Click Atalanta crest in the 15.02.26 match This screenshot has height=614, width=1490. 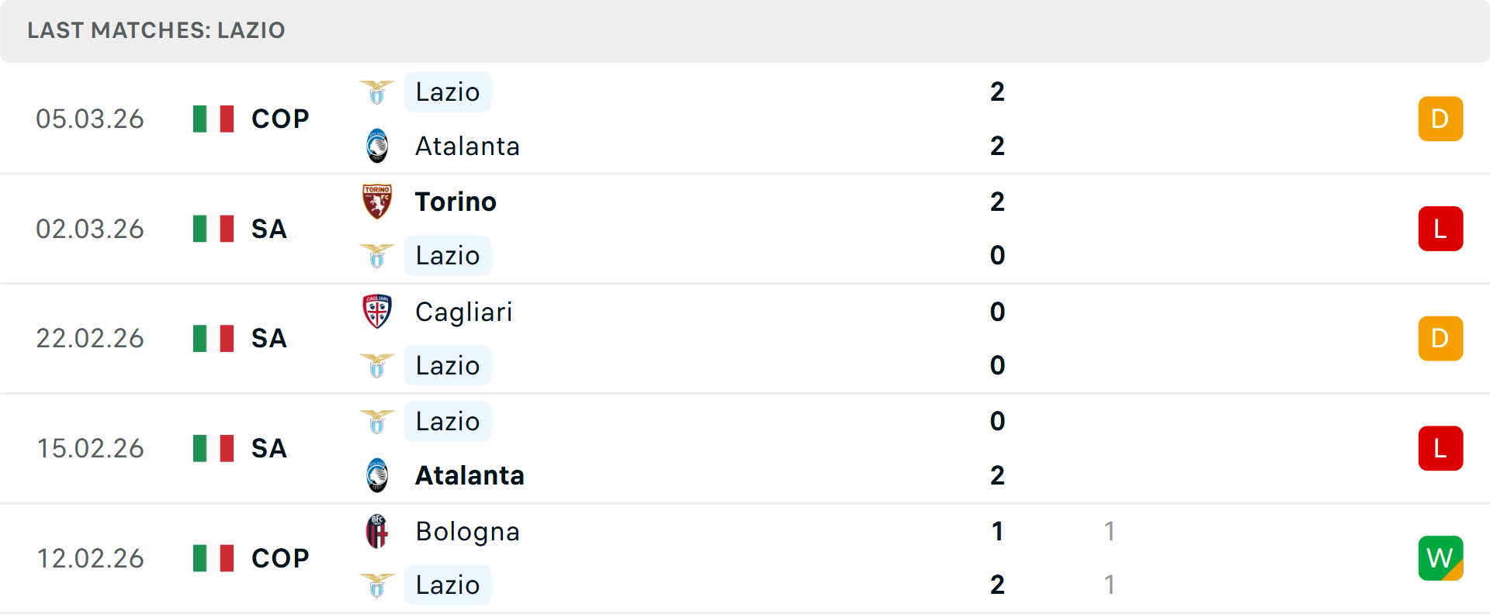[x=377, y=475]
